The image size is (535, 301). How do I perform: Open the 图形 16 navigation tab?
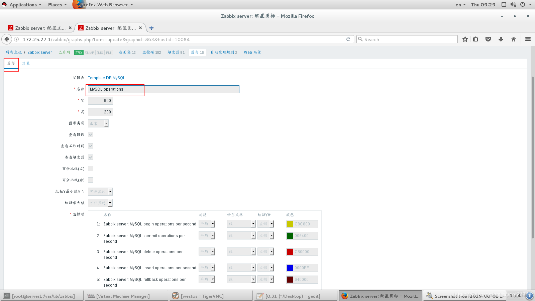(197, 53)
